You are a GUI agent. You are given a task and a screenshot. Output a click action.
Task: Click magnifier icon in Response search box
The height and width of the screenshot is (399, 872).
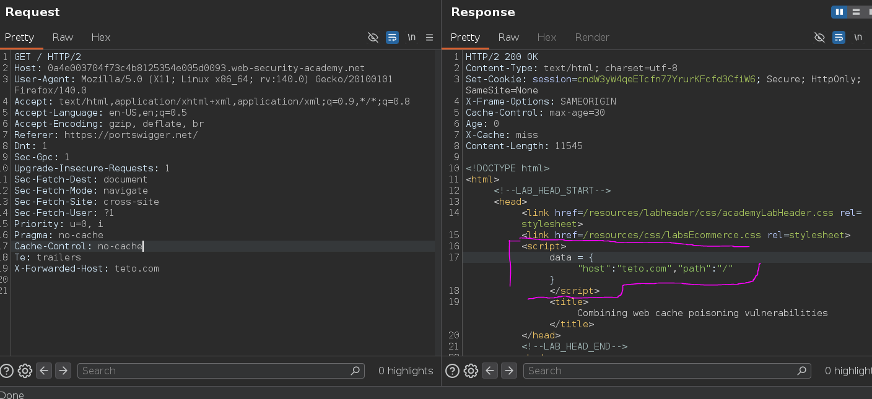pyautogui.click(x=801, y=371)
